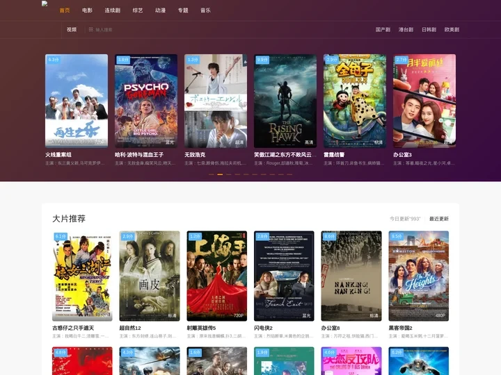The image size is (501, 375).
Task: Click the grid icon inside the search box
Action: (91, 29)
